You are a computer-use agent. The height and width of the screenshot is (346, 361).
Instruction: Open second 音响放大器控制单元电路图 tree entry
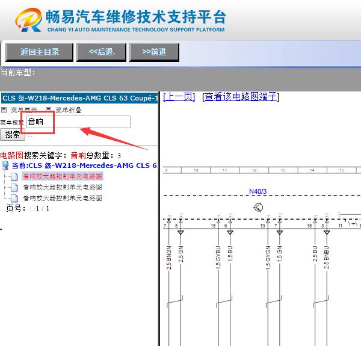pyautogui.click(x=63, y=187)
